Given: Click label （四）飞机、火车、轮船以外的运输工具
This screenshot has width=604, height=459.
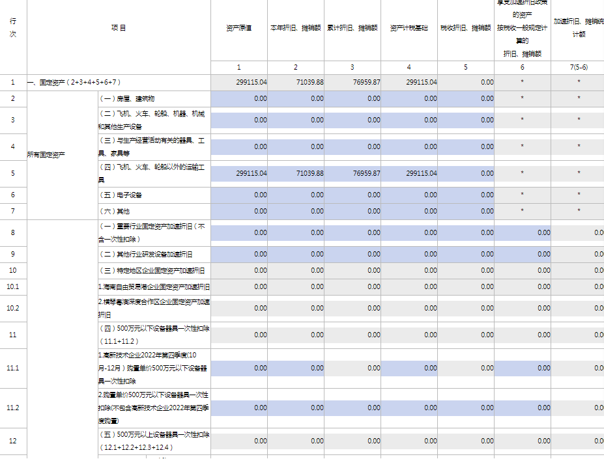Looking at the screenshot, I should (151, 173).
